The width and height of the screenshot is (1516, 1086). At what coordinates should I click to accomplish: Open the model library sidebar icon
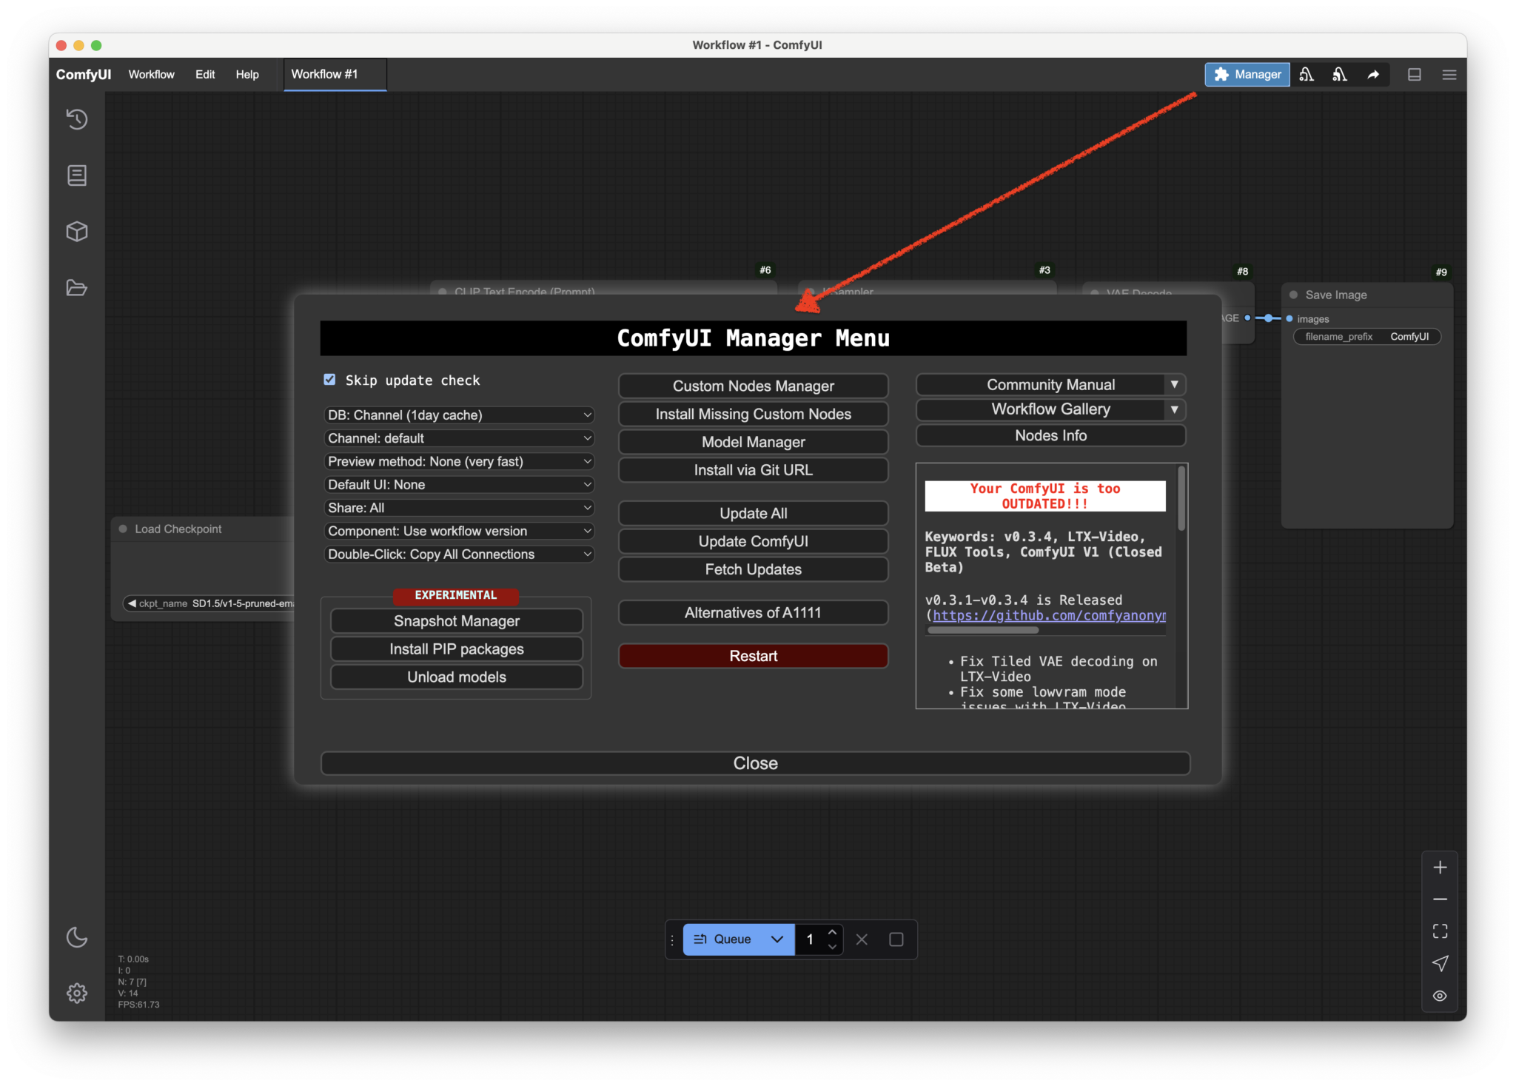tap(77, 232)
